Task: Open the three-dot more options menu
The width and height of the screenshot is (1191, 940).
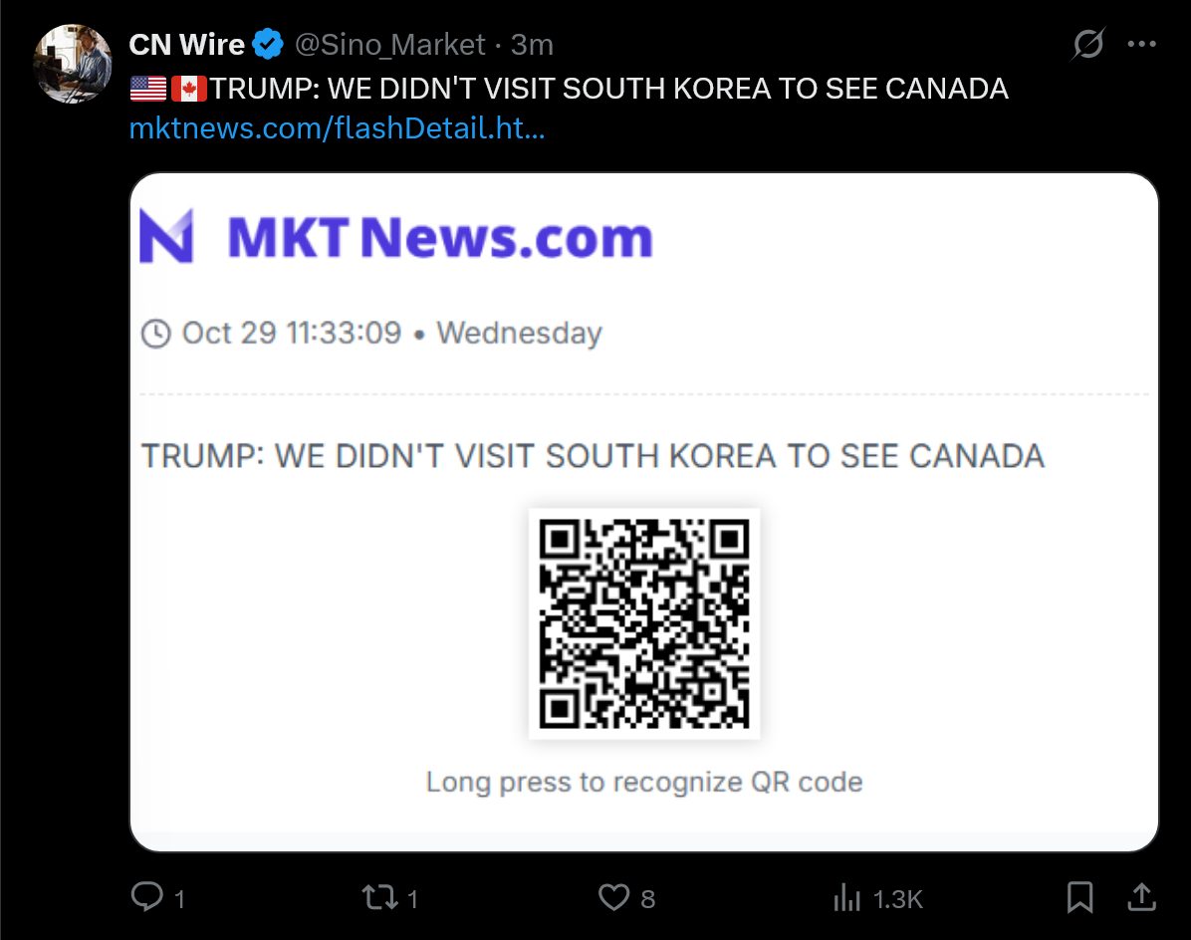Action: (x=1141, y=44)
